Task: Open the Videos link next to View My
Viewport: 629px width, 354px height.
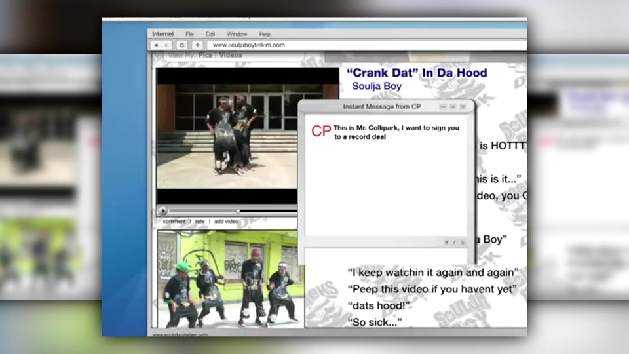Action: point(230,55)
